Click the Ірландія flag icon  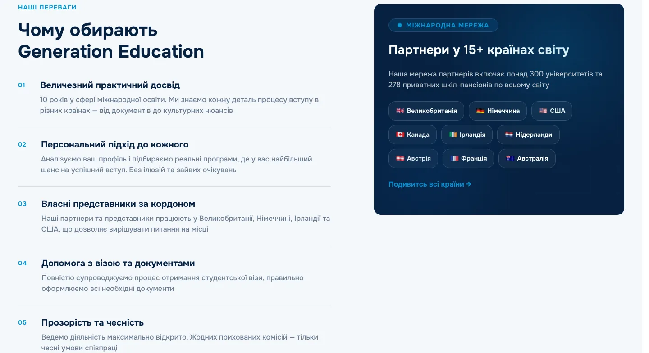[453, 134]
